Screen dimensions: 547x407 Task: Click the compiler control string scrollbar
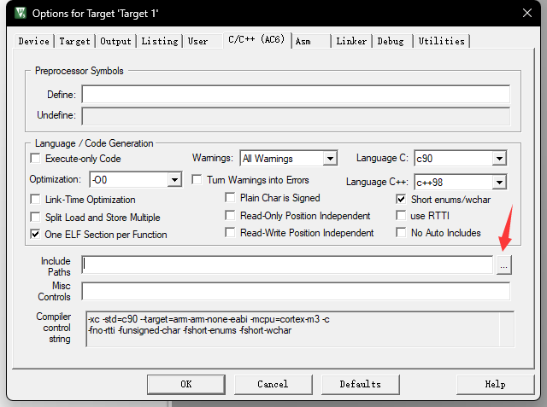pos(507,329)
